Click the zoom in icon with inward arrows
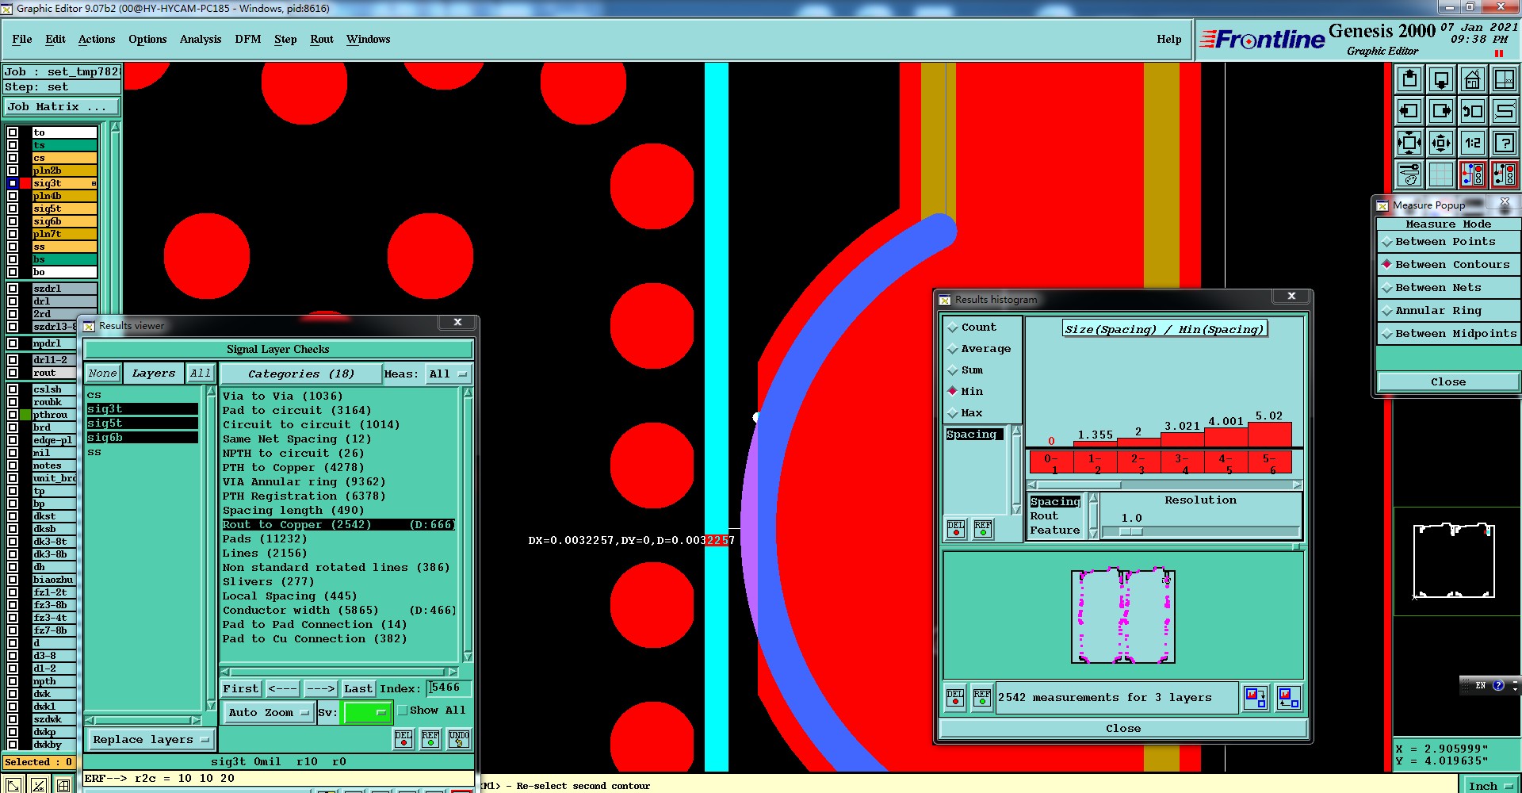Viewport: 1522px width, 793px height. click(1409, 143)
